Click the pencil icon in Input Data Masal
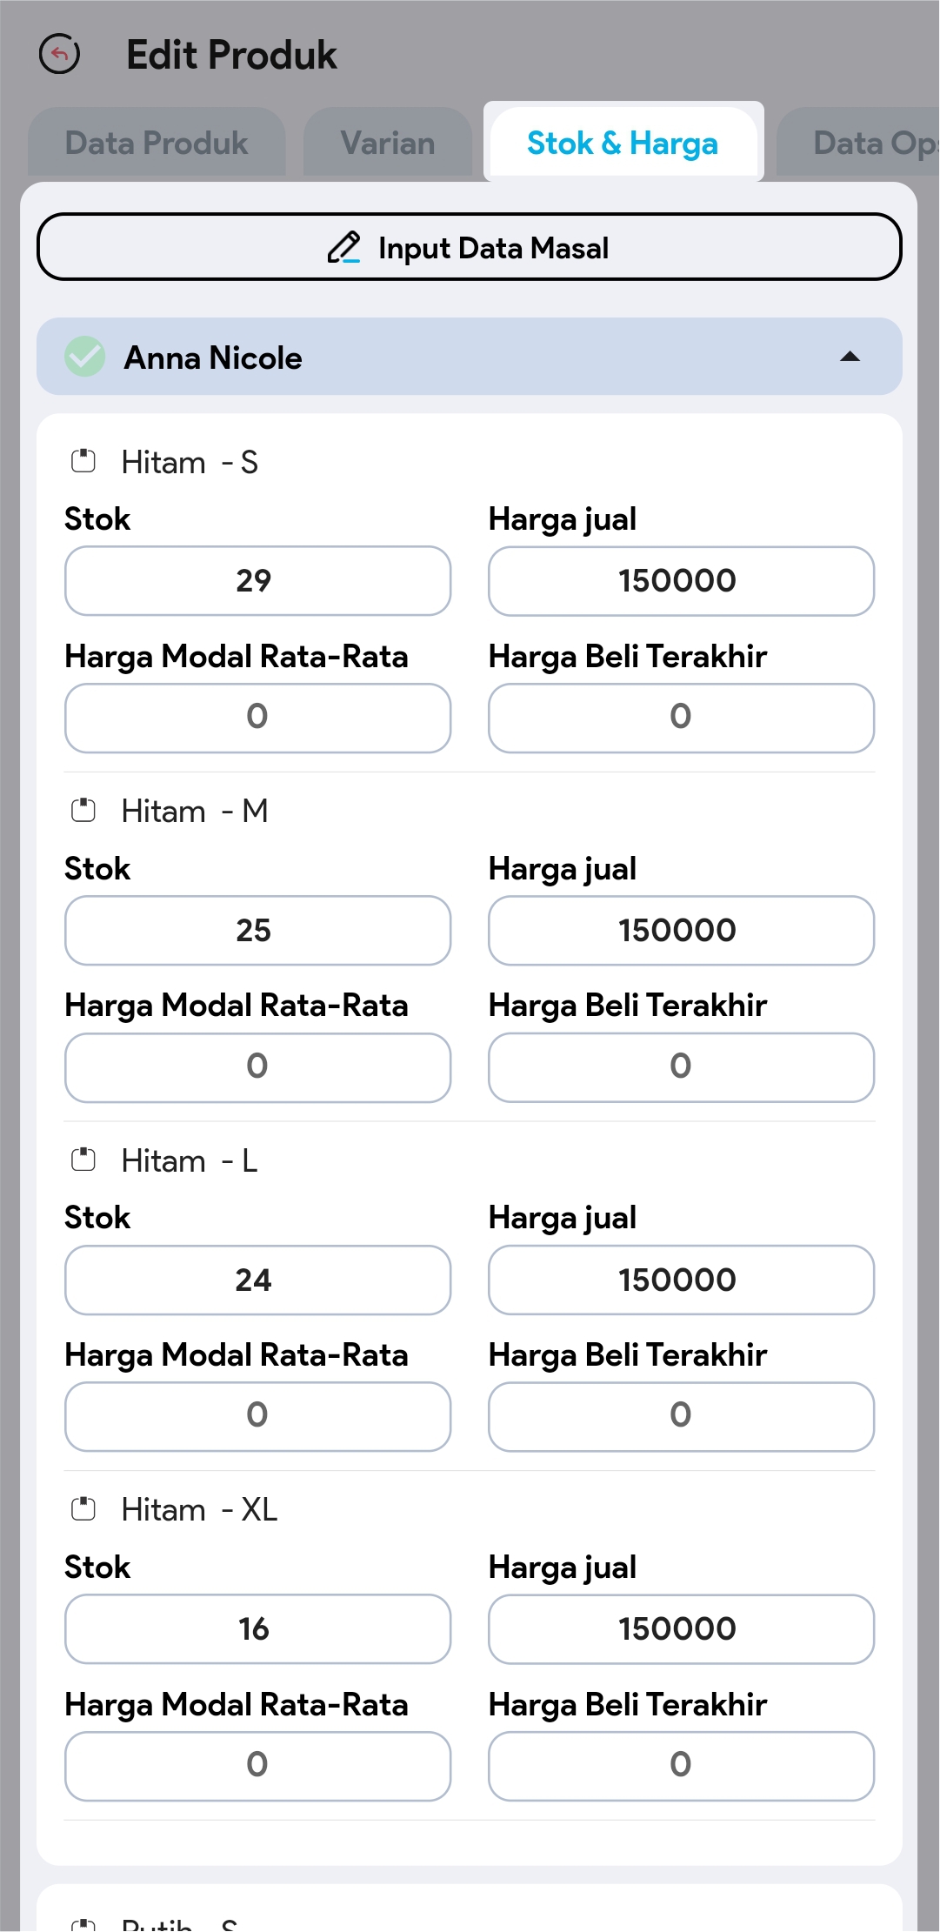 343,248
